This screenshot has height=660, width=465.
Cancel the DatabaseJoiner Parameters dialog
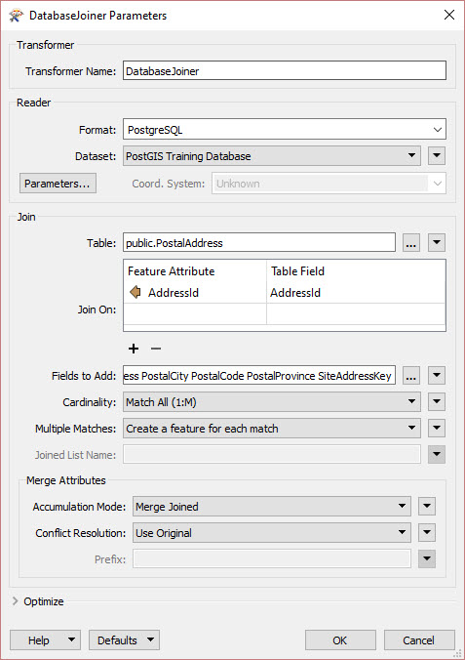419,640
